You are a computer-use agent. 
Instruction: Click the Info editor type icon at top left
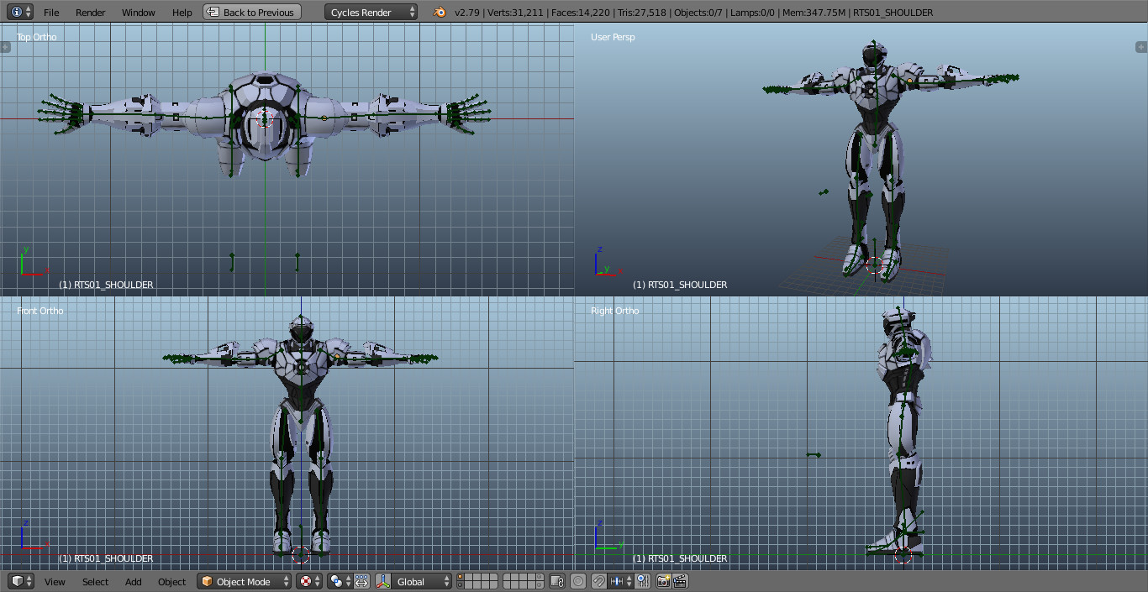click(17, 12)
